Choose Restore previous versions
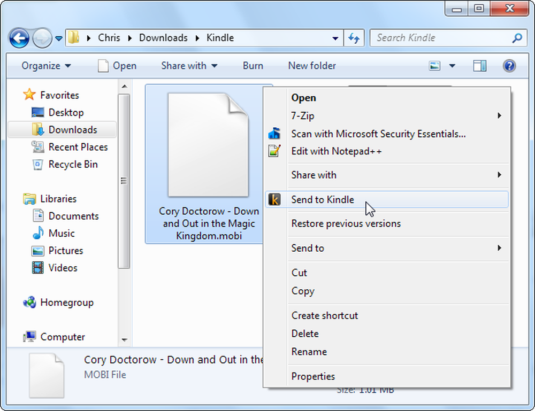Viewport: 535px width, 411px height. (x=387, y=223)
